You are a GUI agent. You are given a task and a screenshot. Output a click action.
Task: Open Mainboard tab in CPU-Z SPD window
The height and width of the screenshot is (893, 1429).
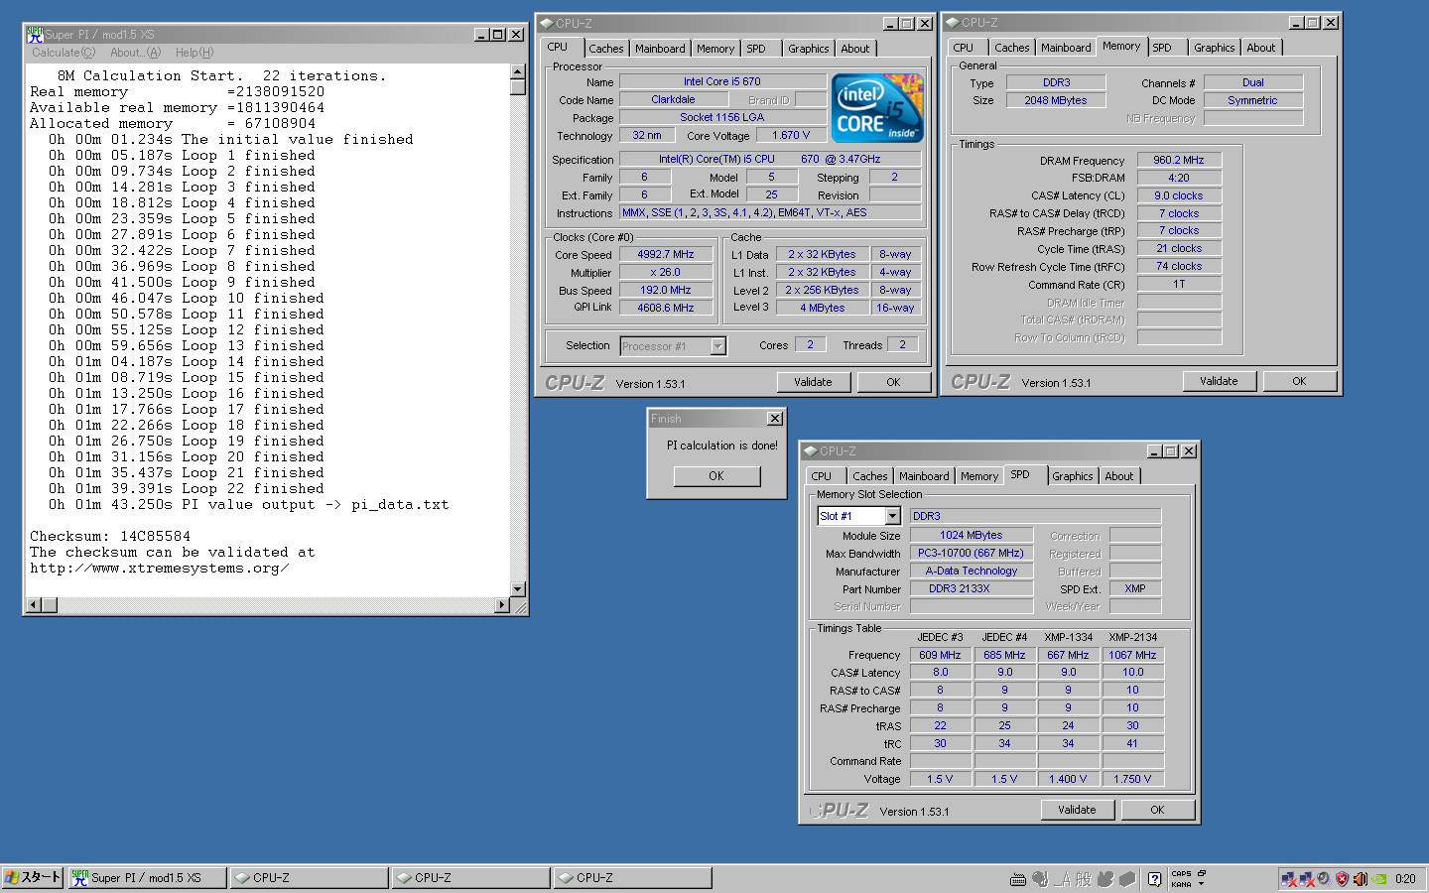(x=924, y=476)
